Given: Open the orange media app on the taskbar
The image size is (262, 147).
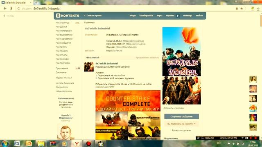Looking at the screenshot, I should tap(29, 143).
